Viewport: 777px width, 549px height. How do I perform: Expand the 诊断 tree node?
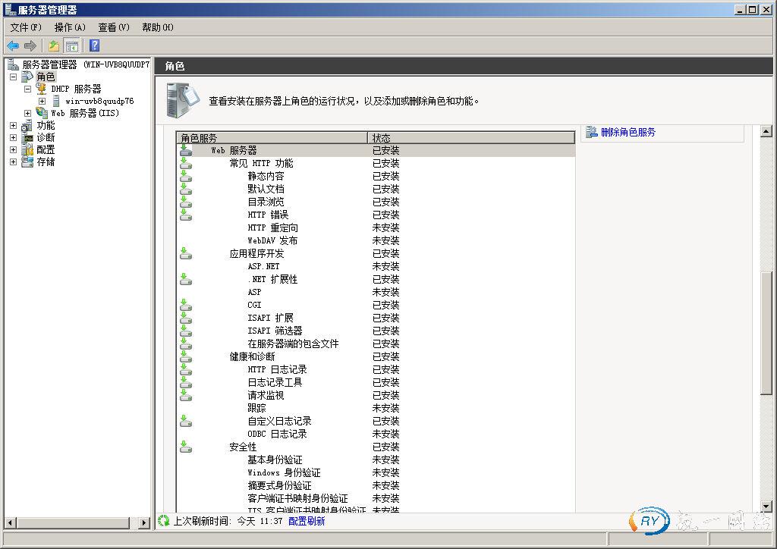click(13, 137)
